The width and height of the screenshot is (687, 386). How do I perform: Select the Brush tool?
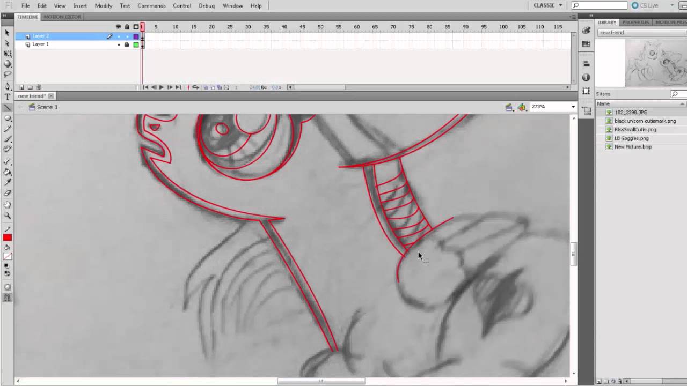point(8,139)
